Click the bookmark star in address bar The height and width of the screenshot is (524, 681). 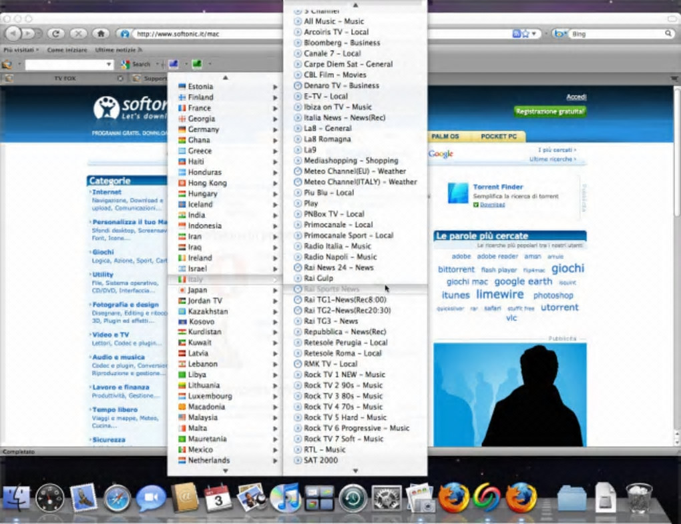click(526, 33)
